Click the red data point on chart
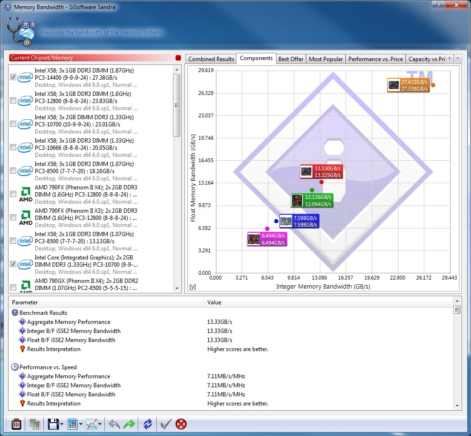Viewport: 471px width, 436px height. click(321, 182)
